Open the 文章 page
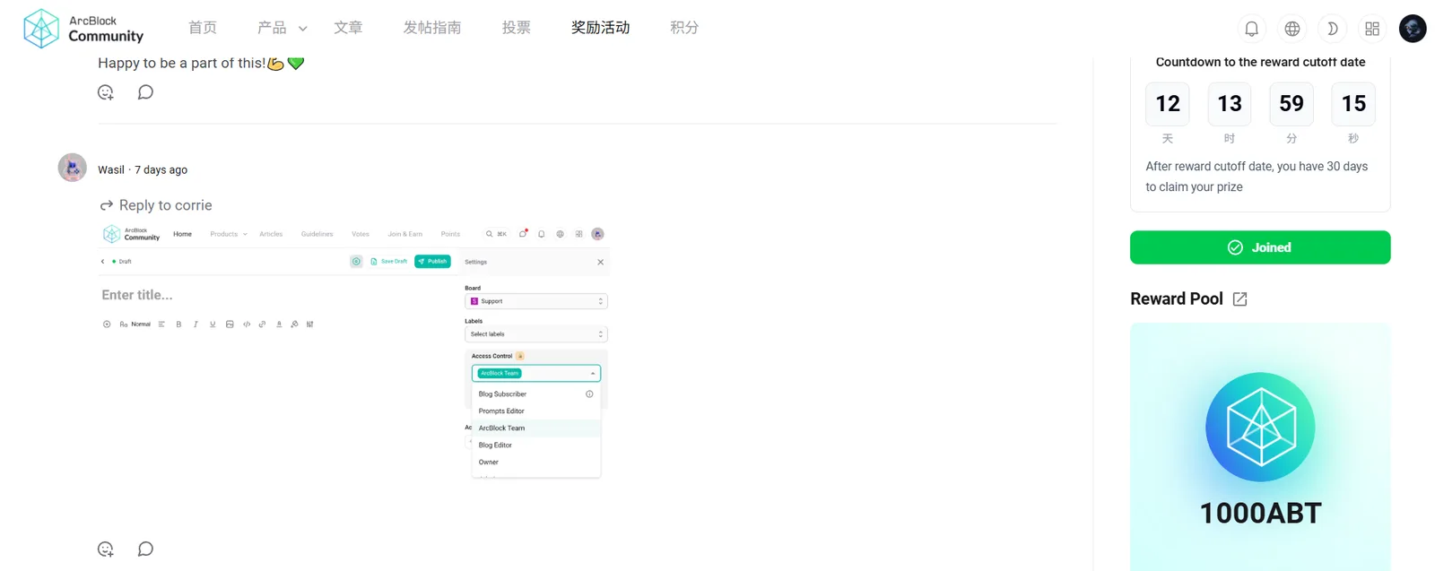 348,28
